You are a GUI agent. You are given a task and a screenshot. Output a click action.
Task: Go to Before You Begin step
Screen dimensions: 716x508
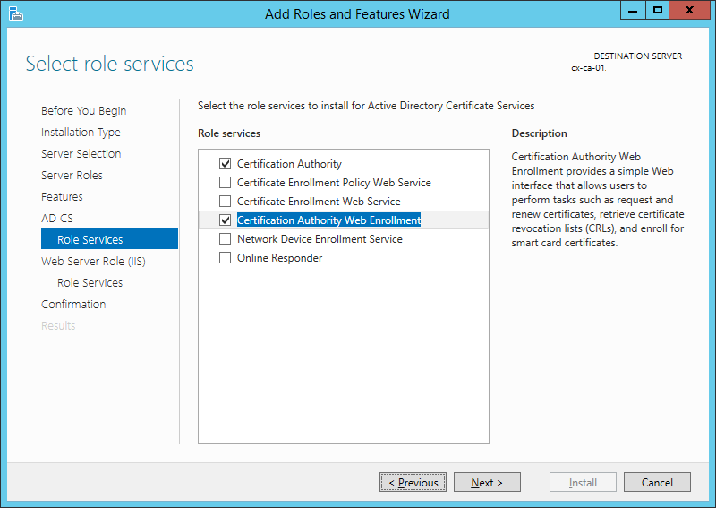[x=83, y=111]
